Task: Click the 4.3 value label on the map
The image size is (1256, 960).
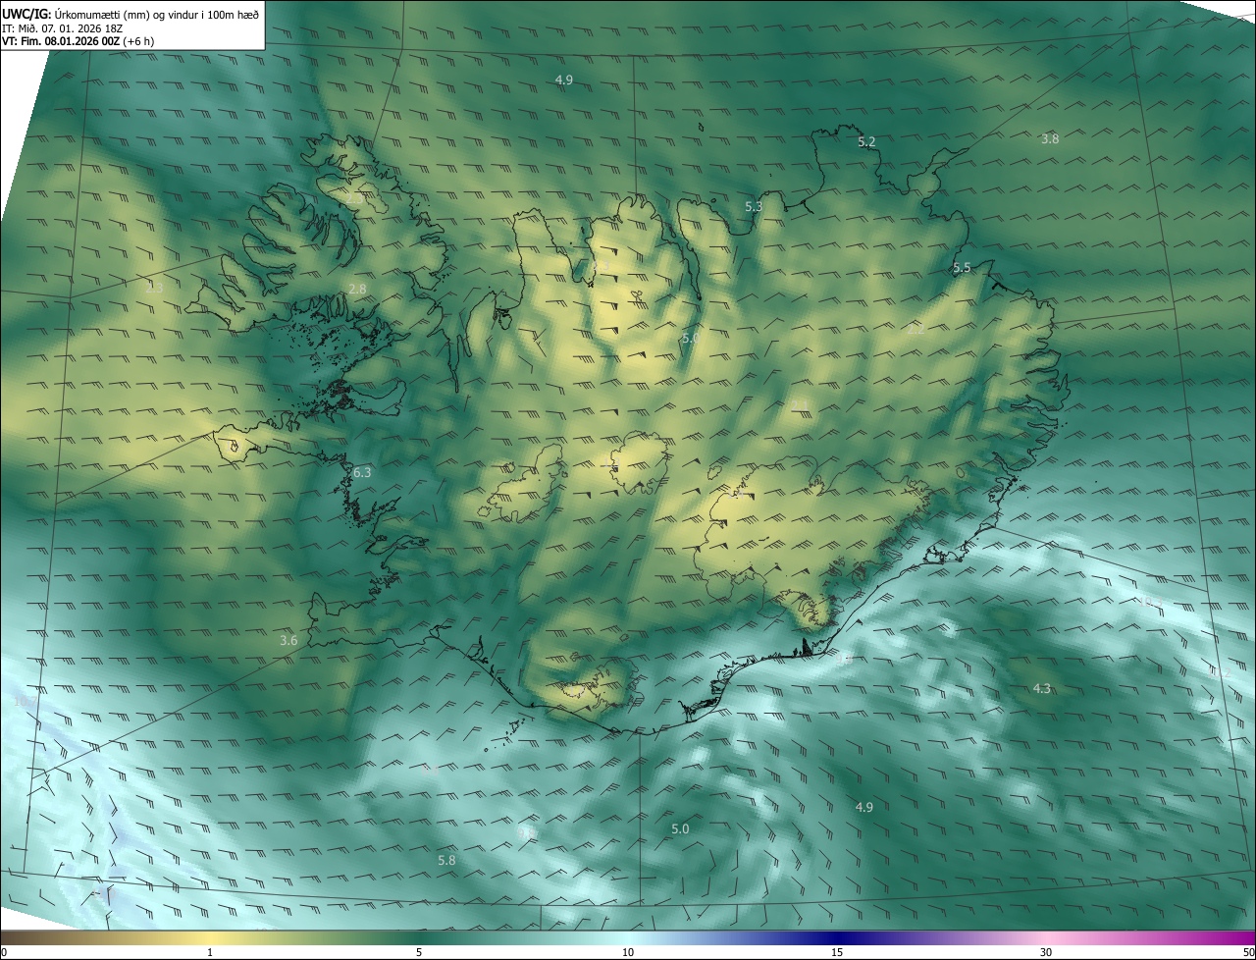Action: (x=1042, y=689)
